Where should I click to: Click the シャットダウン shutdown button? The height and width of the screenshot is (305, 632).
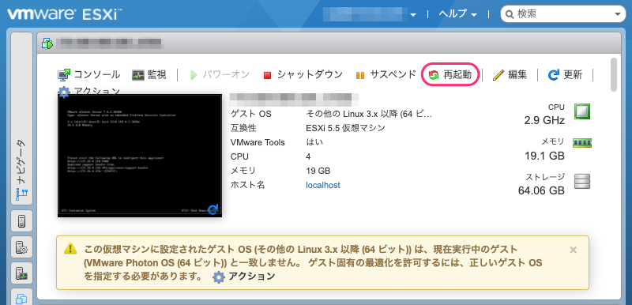(x=303, y=74)
